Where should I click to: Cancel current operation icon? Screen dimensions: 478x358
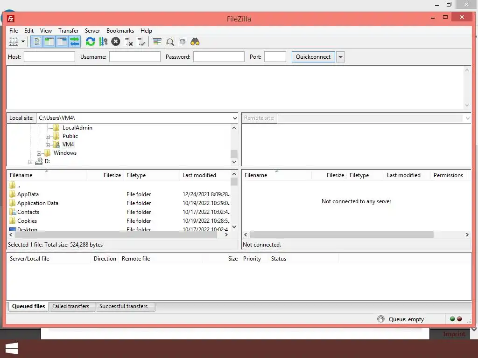click(x=116, y=41)
